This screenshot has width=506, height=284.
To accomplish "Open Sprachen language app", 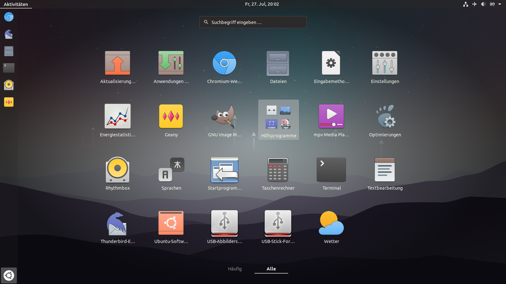I will pyautogui.click(x=171, y=170).
